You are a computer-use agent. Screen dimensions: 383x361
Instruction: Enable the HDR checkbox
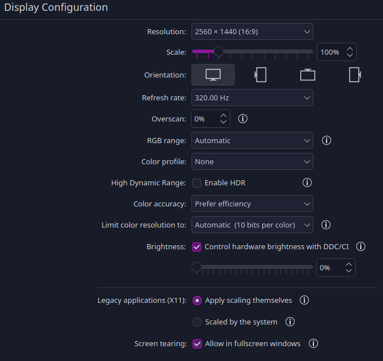(x=197, y=183)
